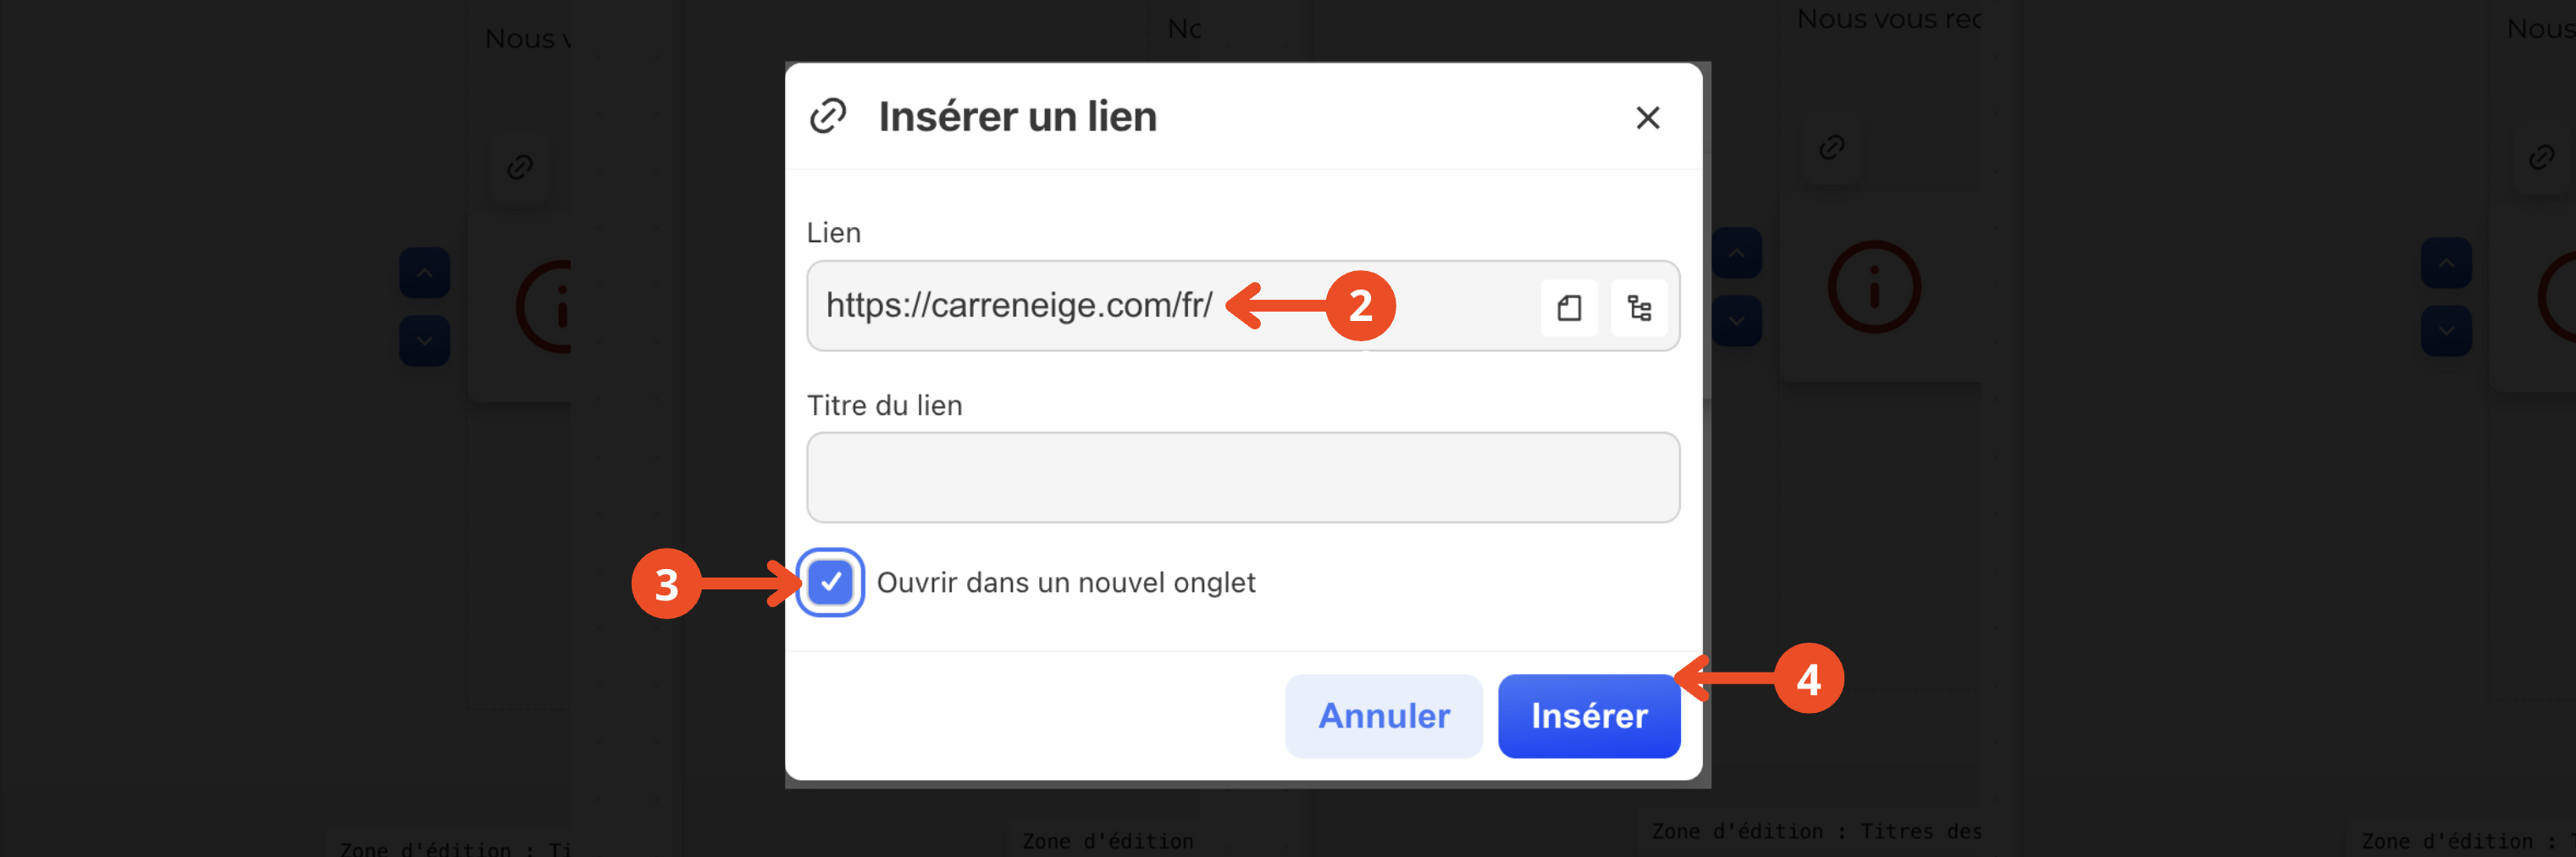The width and height of the screenshot is (2576, 857).
Task: Click the far-right up chevron button
Action: 2446,263
